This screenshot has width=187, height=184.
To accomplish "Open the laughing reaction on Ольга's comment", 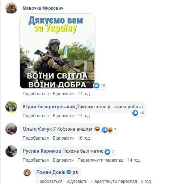I will pos(110,130).
